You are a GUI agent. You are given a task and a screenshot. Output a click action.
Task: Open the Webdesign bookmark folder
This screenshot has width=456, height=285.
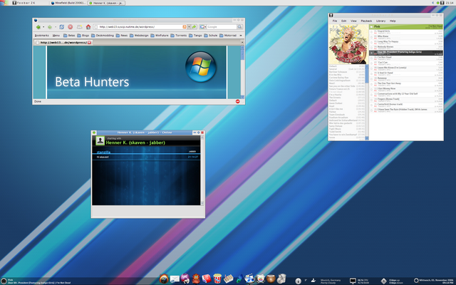pyautogui.click(x=139, y=36)
